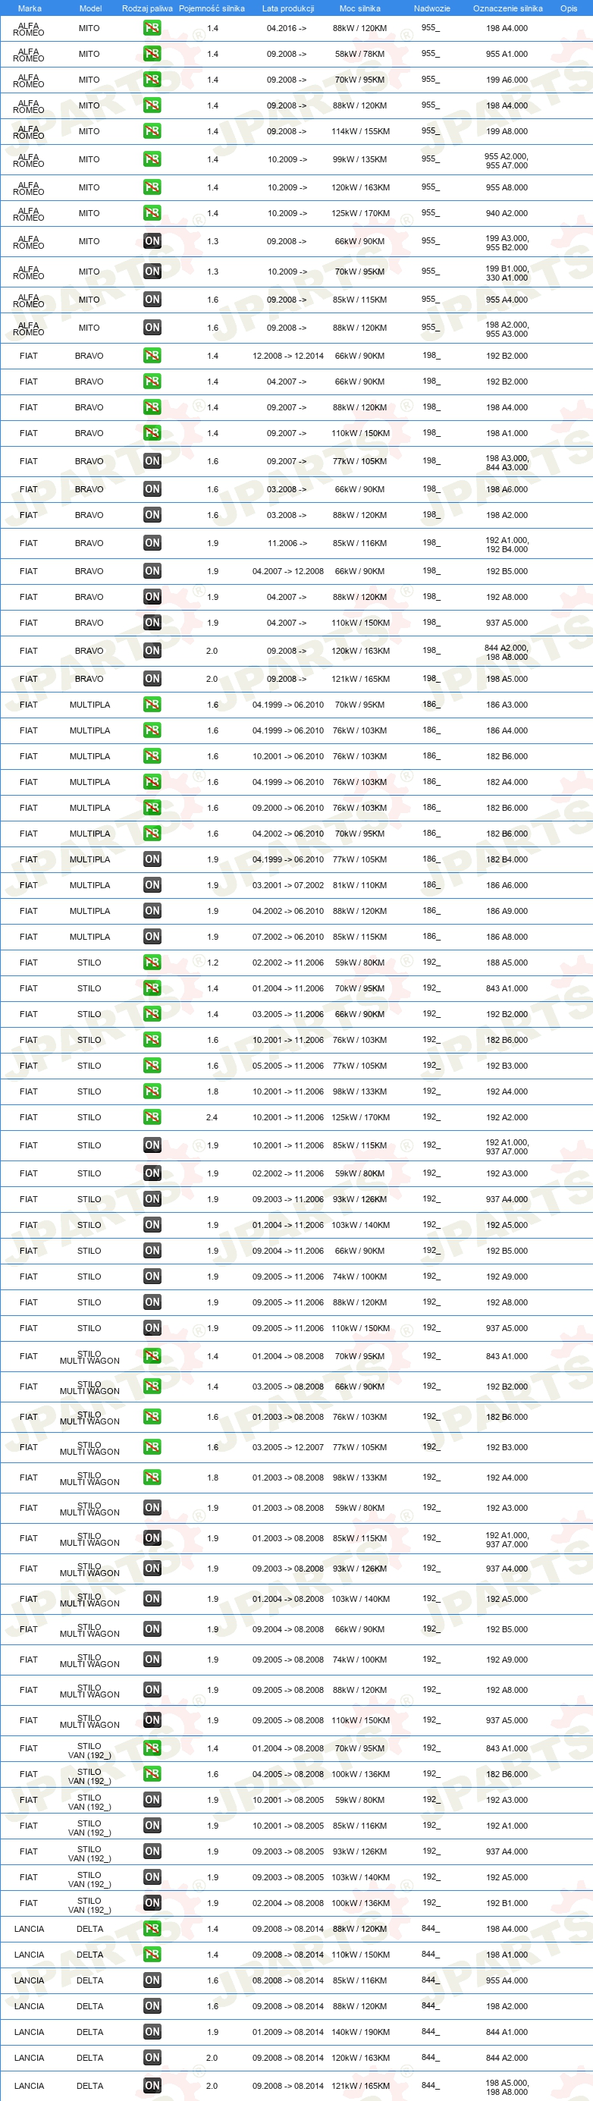Select the Marka column header
The height and width of the screenshot is (2101, 593).
pyautogui.click(x=30, y=8)
